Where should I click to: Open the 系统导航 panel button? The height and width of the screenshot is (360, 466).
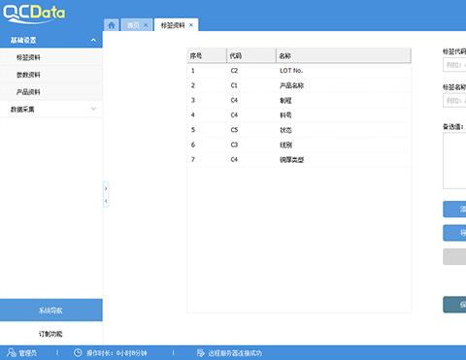(x=51, y=311)
